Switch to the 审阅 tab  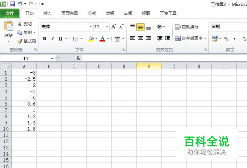pos(128,14)
